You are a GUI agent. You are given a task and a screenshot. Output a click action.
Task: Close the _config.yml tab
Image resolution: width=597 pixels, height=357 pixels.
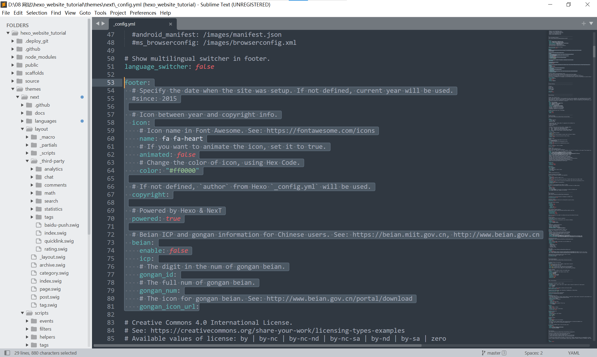point(170,24)
